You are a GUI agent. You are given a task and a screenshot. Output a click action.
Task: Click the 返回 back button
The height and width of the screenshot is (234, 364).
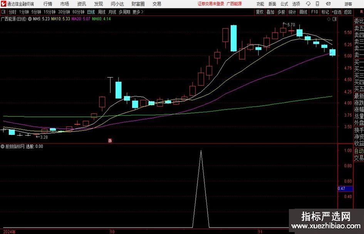[x=347, y=12]
